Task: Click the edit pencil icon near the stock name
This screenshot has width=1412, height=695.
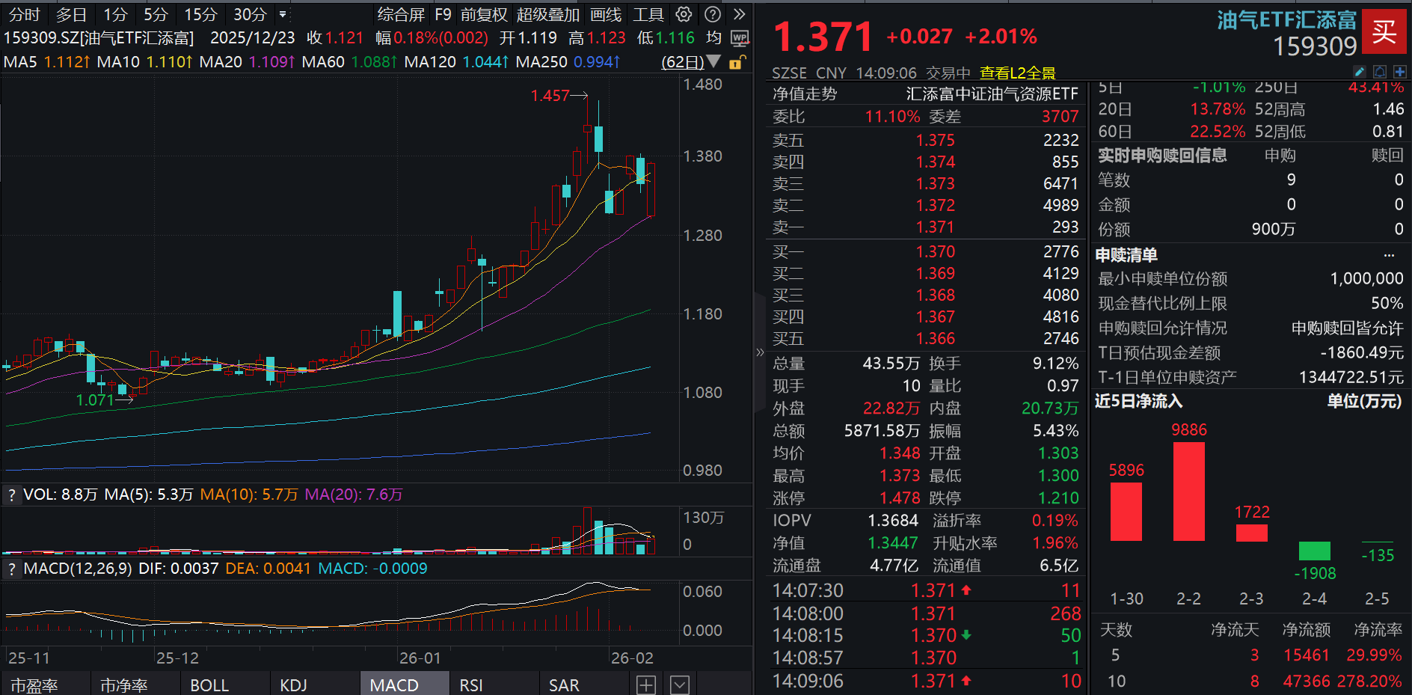Action: point(1359,72)
